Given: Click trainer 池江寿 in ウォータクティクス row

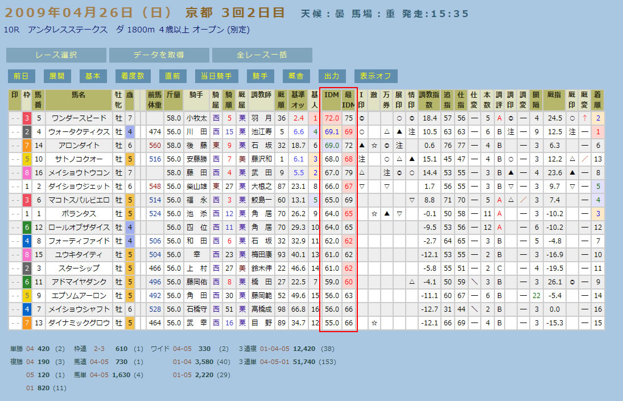Looking at the screenshot, I should tap(261, 132).
